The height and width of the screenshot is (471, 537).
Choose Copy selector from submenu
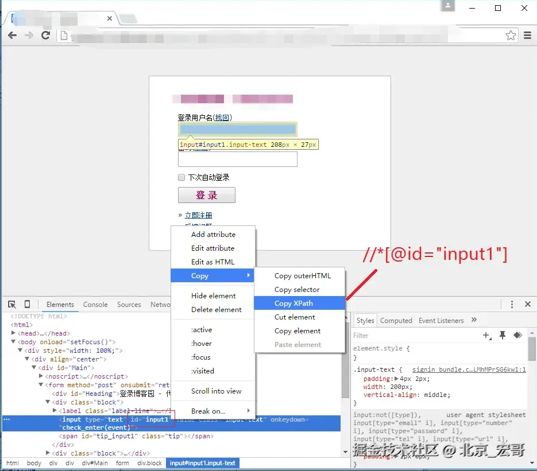299,289
